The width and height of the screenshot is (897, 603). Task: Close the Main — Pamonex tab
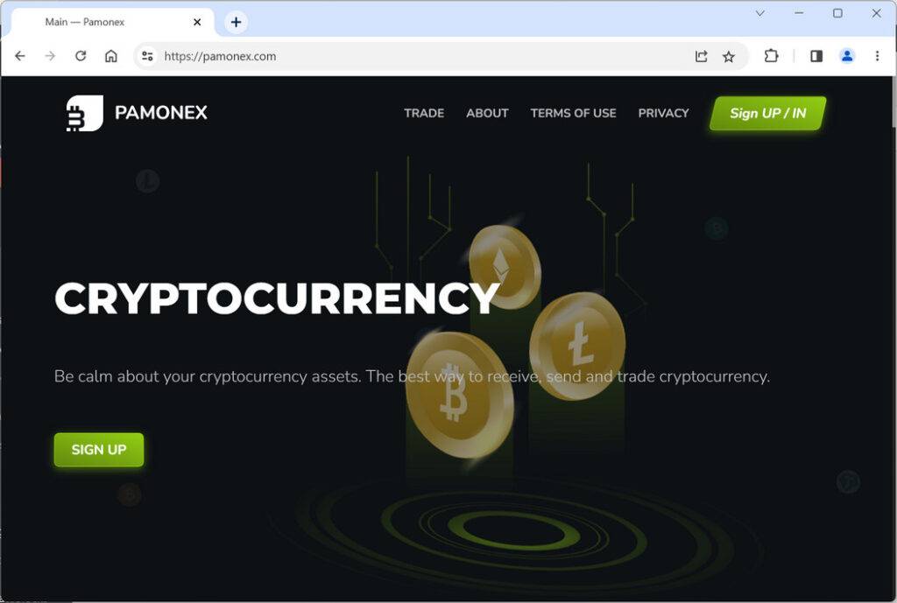(197, 22)
